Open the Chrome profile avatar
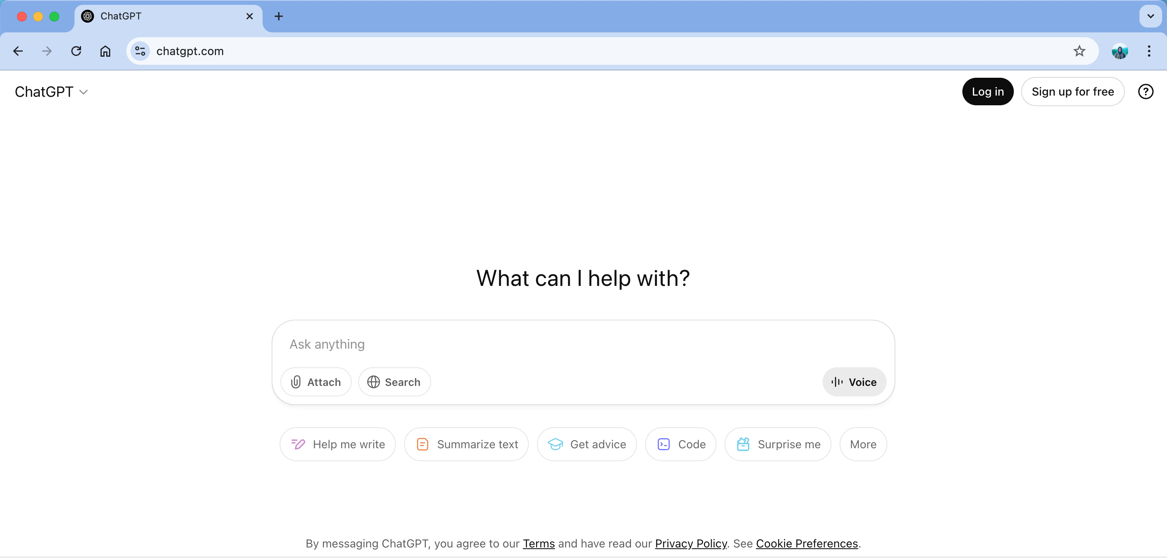 [x=1120, y=51]
